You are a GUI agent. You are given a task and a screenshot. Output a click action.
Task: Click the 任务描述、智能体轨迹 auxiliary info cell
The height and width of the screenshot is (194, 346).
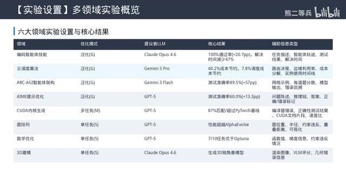[300, 57]
